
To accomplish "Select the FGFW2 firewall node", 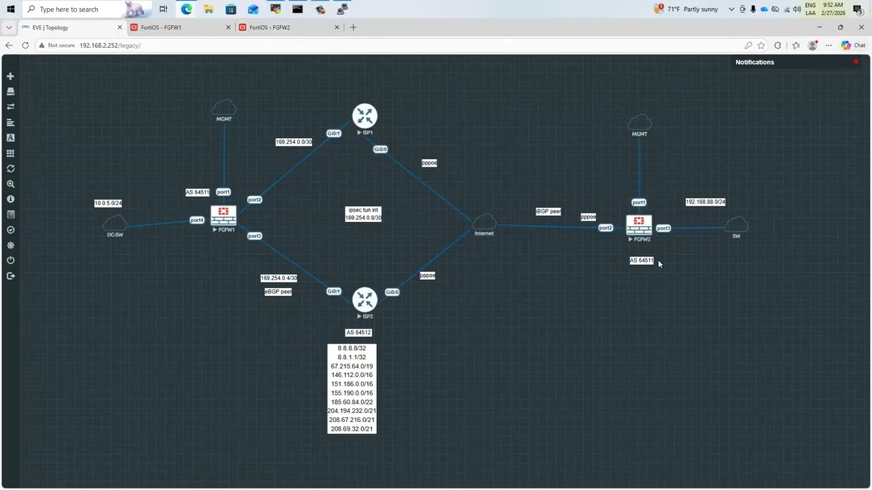I will point(639,225).
